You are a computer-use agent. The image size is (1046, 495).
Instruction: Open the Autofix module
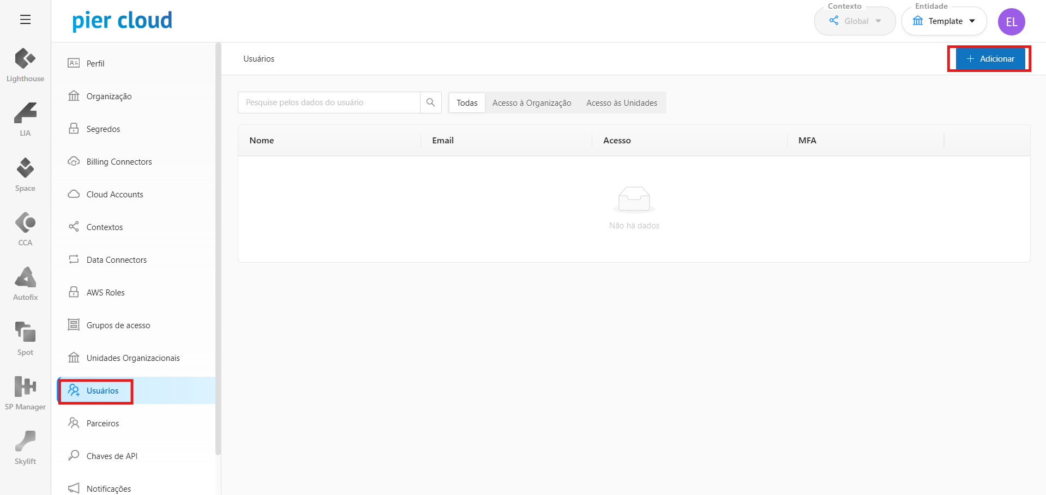(x=25, y=283)
